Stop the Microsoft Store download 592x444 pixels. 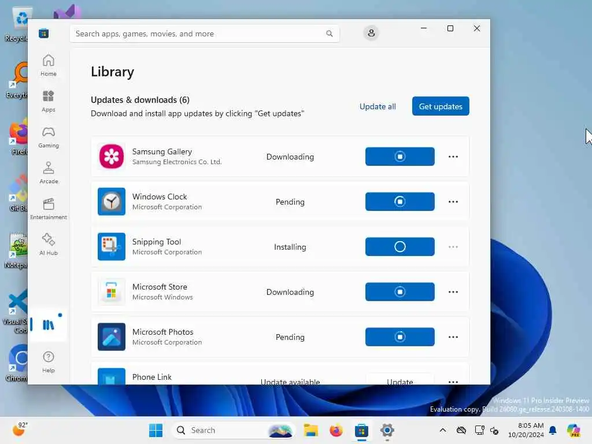[400, 291]
